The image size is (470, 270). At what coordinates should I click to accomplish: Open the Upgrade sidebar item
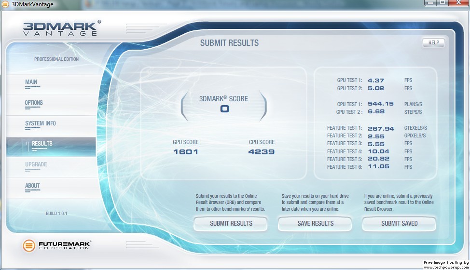point(51,167)
